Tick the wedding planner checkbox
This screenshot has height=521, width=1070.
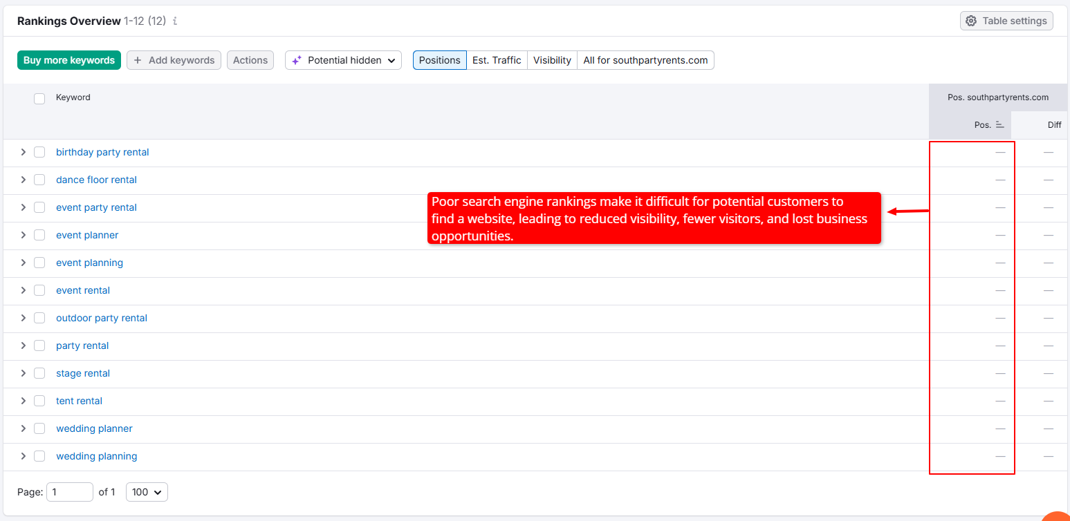[39, 428]
